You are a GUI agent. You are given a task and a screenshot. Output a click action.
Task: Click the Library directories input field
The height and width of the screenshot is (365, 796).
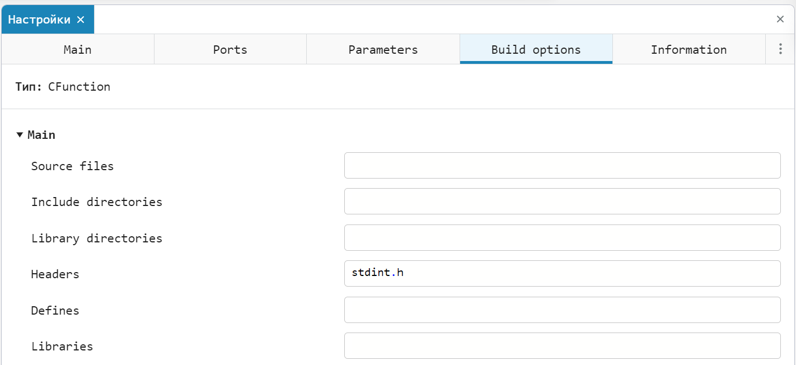[562, 238]
